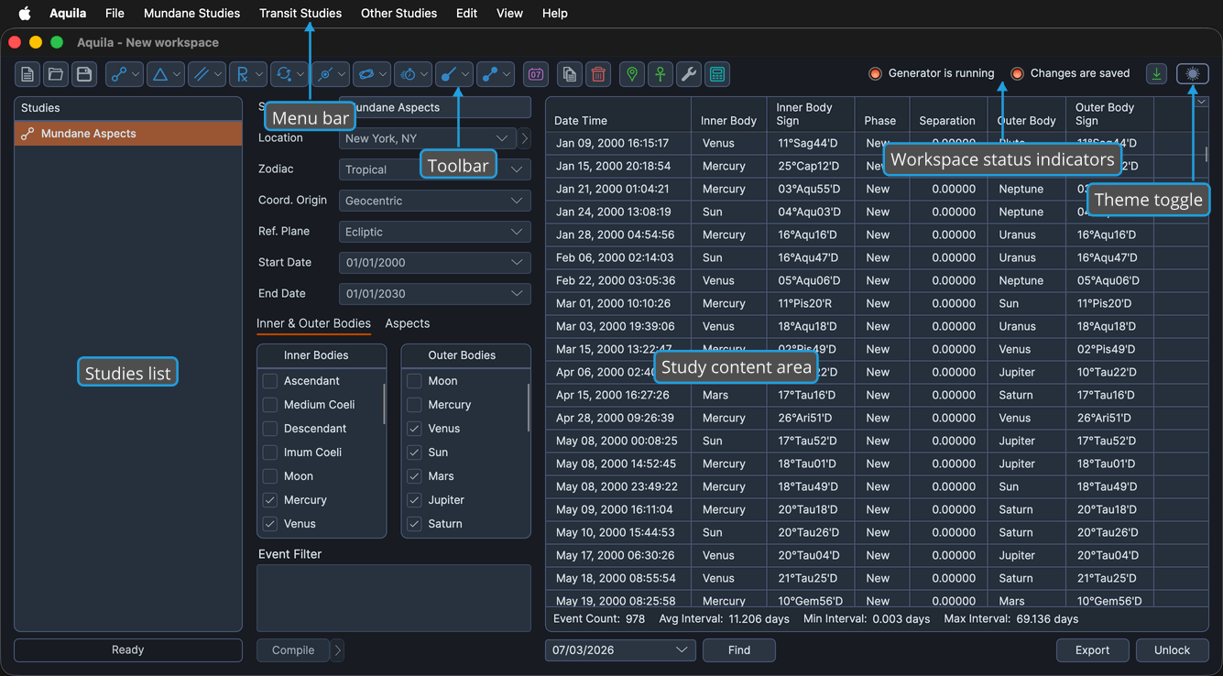Check Moon in Outer Bodies
This screenshot has width=1223, height=676.
click(415, 381)
